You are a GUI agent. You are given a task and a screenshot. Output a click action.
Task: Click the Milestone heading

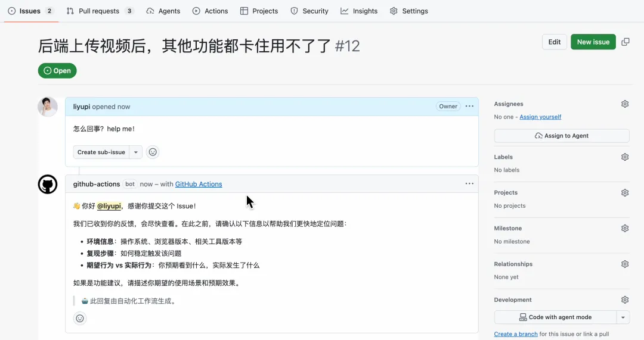pos(507,228)
